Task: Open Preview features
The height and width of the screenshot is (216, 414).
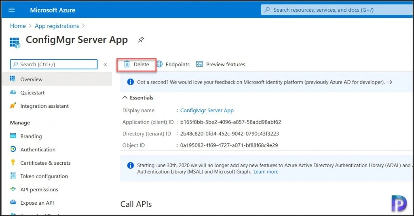Action: [x=221, y=64]
